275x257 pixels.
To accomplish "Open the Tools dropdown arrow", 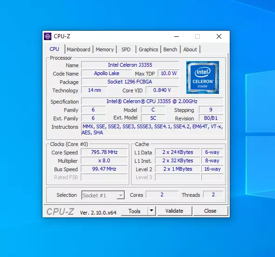I will pos(152,211).
